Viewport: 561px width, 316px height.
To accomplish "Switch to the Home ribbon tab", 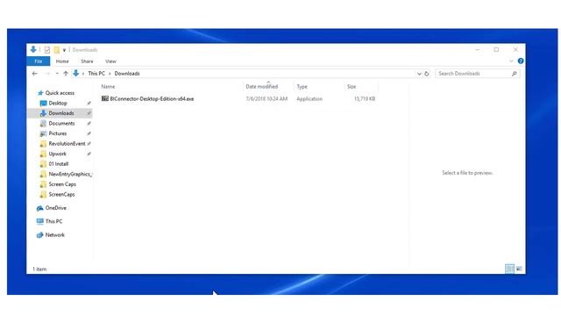I will pos(62,61).
